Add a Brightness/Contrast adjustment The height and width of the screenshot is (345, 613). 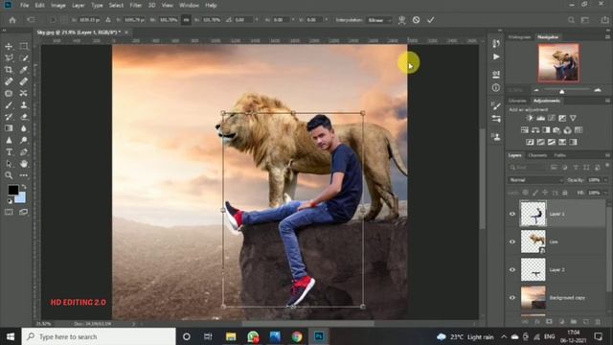[x=530, y=118]
